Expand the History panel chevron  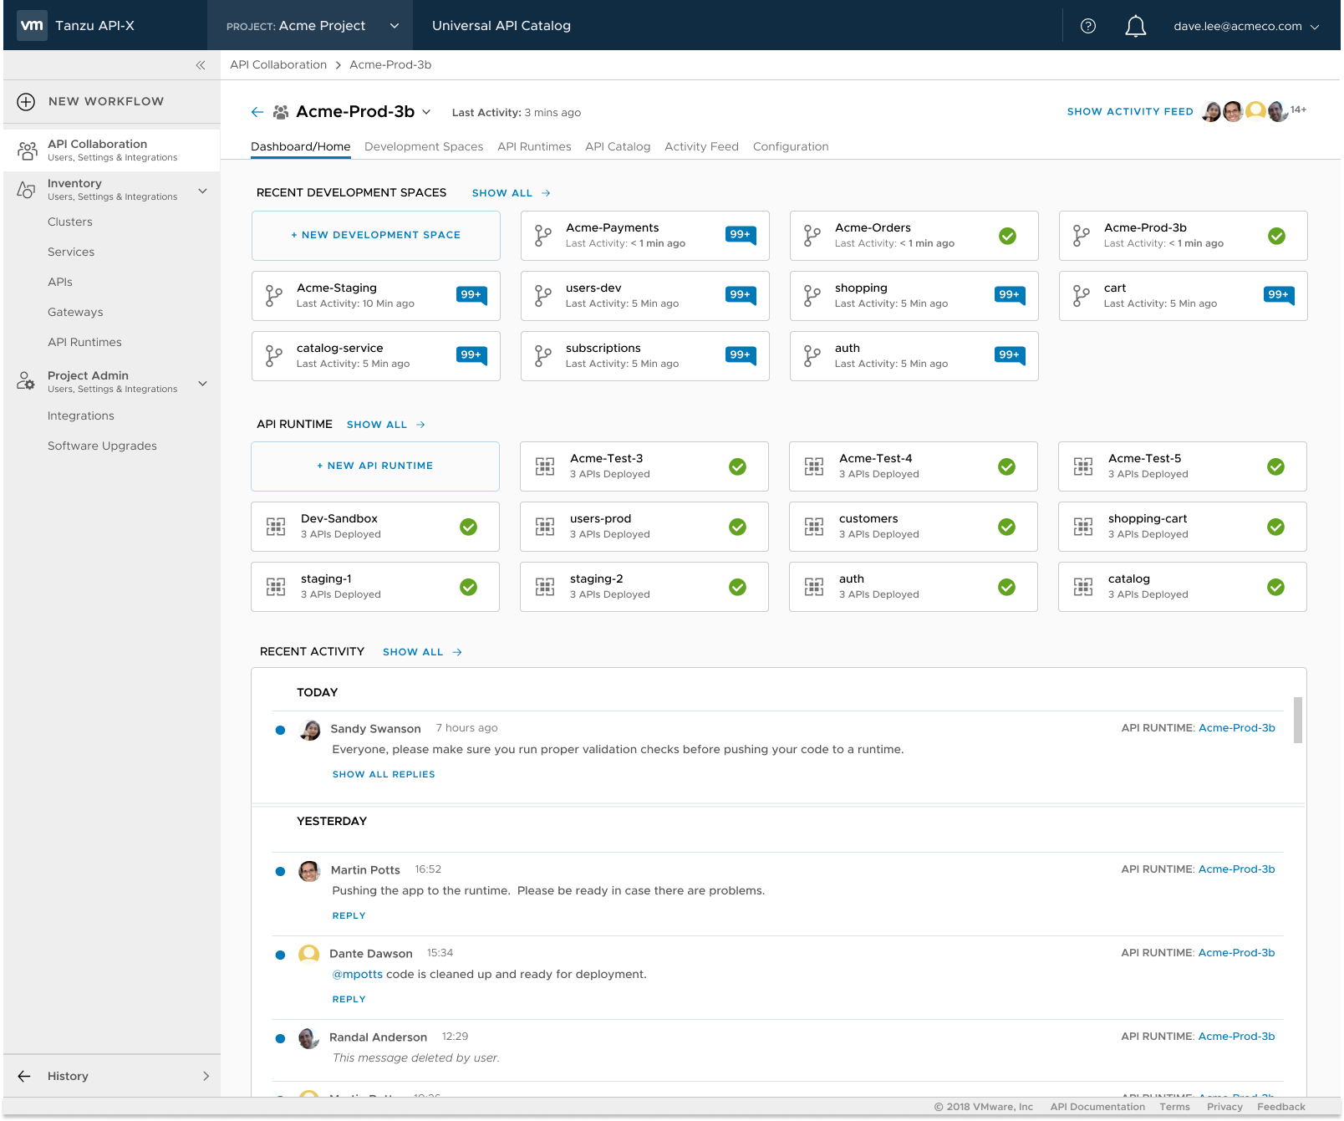[x=206, y=1076]
